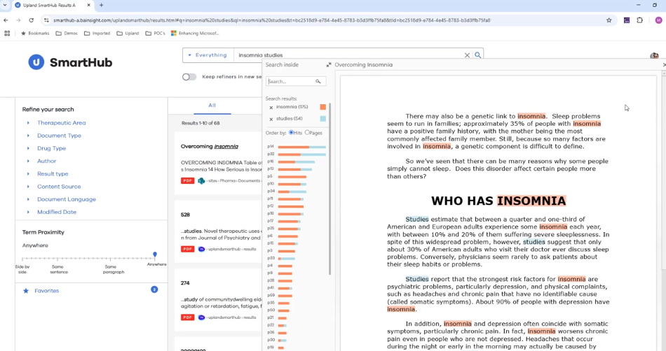This screenshot has height=351, width=666.
Task: Open the result titled 274
Action: pyautogui.click(x=185, y=283)
